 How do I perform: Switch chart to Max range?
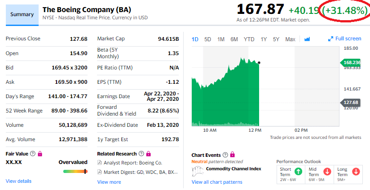pyautogui.click(x=290, y=39)
